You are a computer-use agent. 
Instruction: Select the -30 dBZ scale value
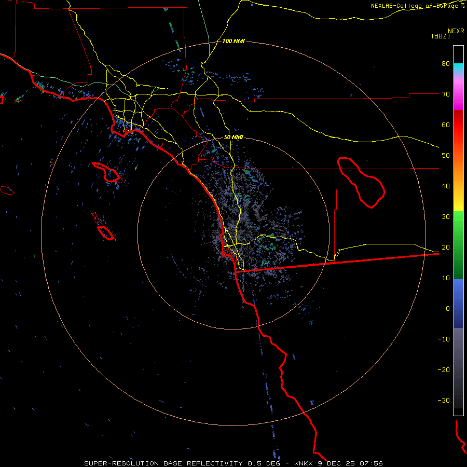click(444, 400)
